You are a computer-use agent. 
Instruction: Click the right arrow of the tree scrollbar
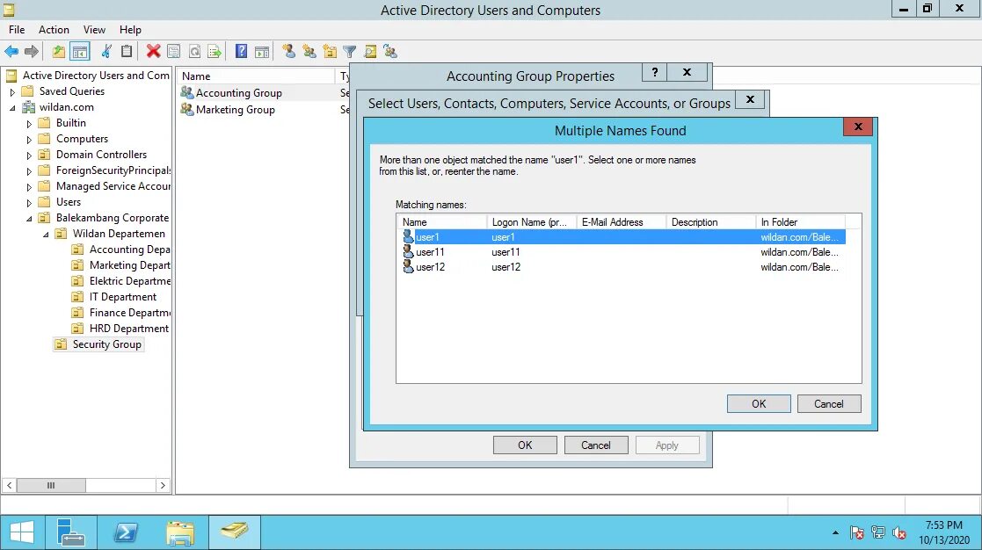(x=163, y=485)
